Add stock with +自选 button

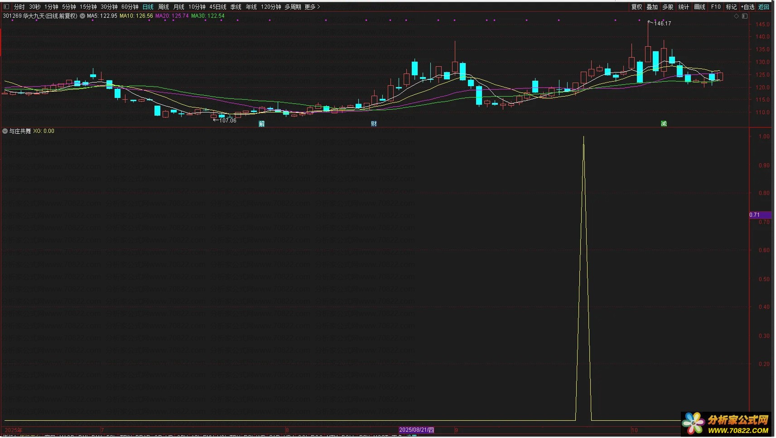(748, 7)
